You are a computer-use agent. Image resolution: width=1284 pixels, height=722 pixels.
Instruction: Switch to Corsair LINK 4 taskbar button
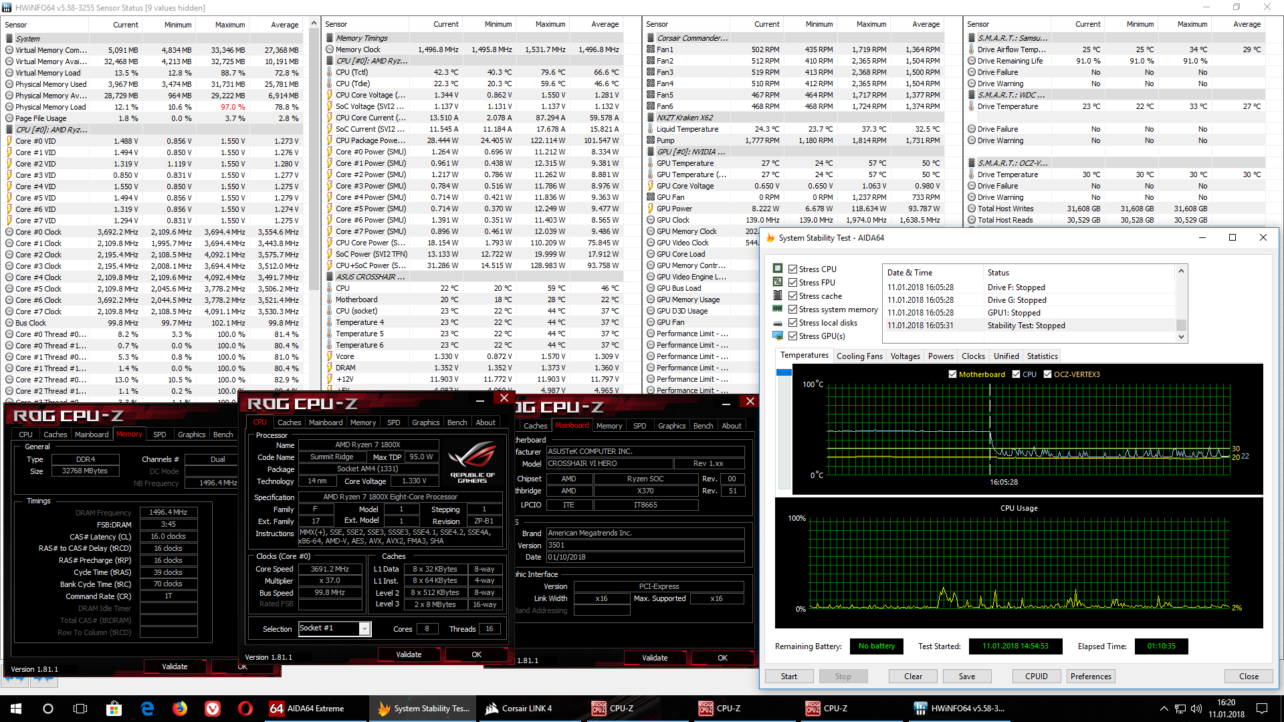pos(529,709)
